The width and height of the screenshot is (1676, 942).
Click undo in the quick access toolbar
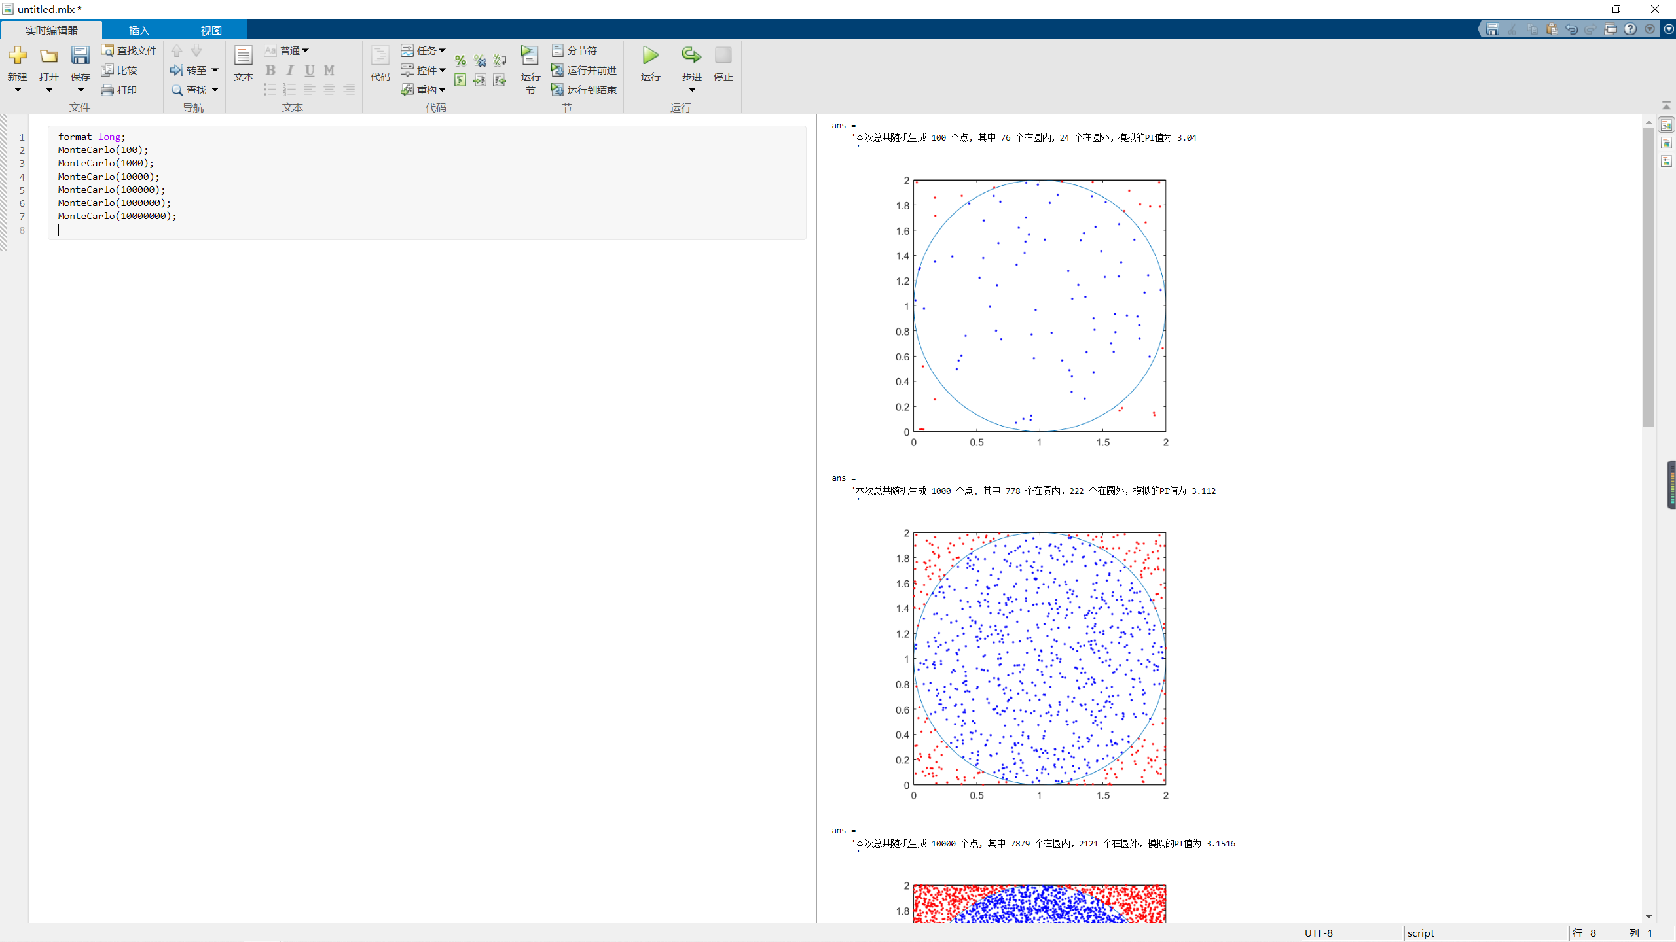pos(1571,29)
